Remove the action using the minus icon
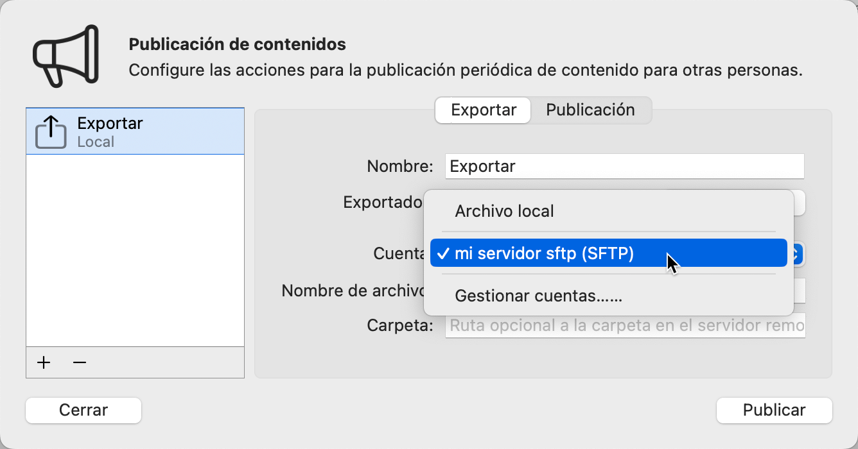 coord(79,362)
